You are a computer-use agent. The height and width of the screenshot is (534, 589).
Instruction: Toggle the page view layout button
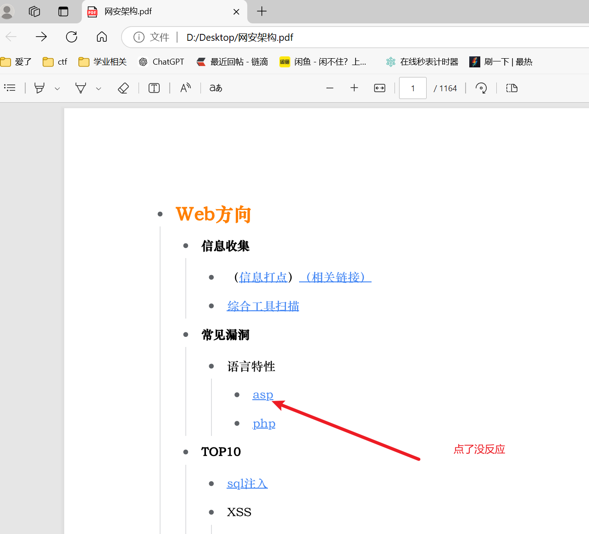[x=512, y=88]
